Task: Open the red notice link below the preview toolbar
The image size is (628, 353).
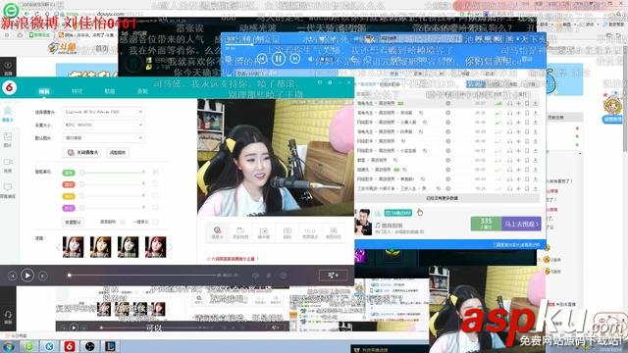Action: click(x=233, y=259)
